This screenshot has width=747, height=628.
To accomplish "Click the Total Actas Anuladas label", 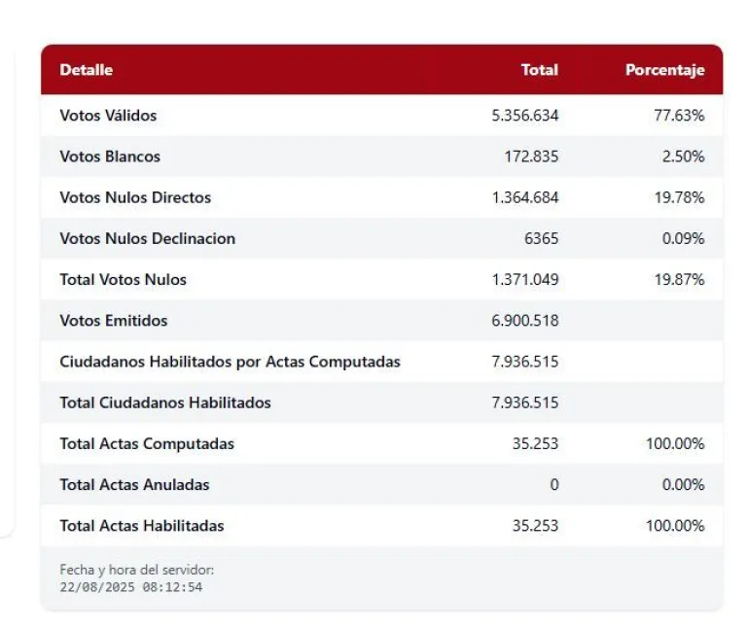I will [134, 484].
